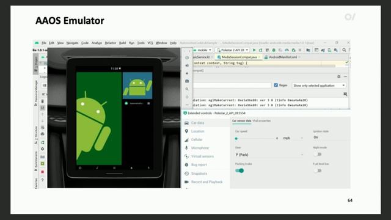
Task: Click the emulator power button icon
Action: tap(187, 57)
